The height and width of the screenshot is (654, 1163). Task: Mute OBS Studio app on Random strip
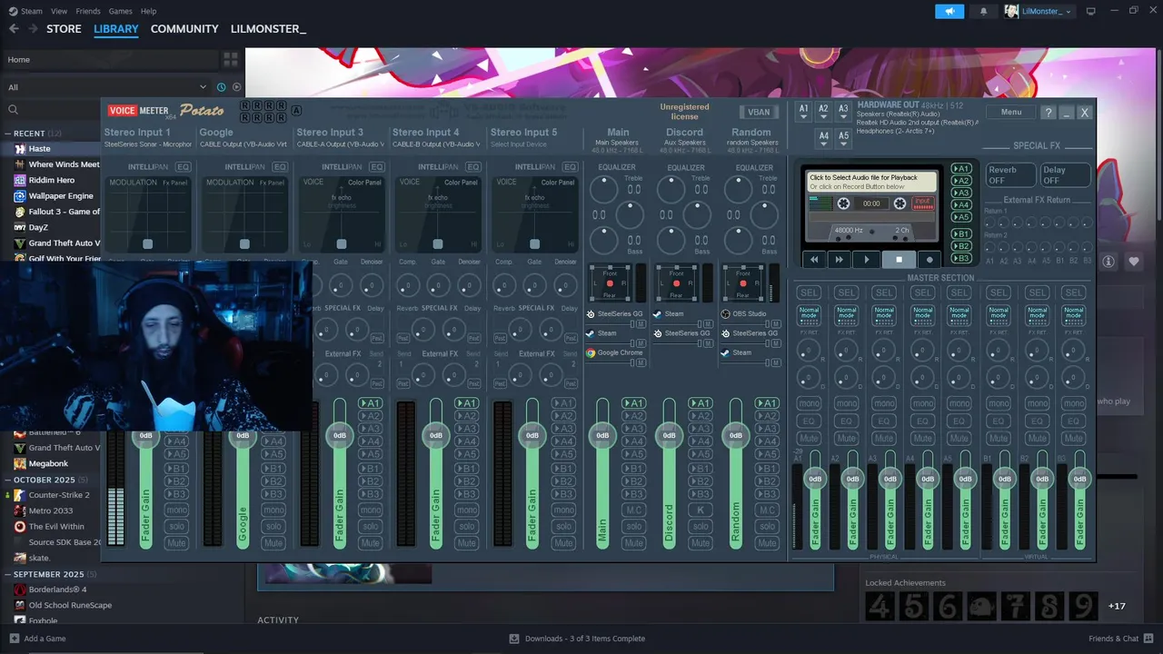pos(775,324)
